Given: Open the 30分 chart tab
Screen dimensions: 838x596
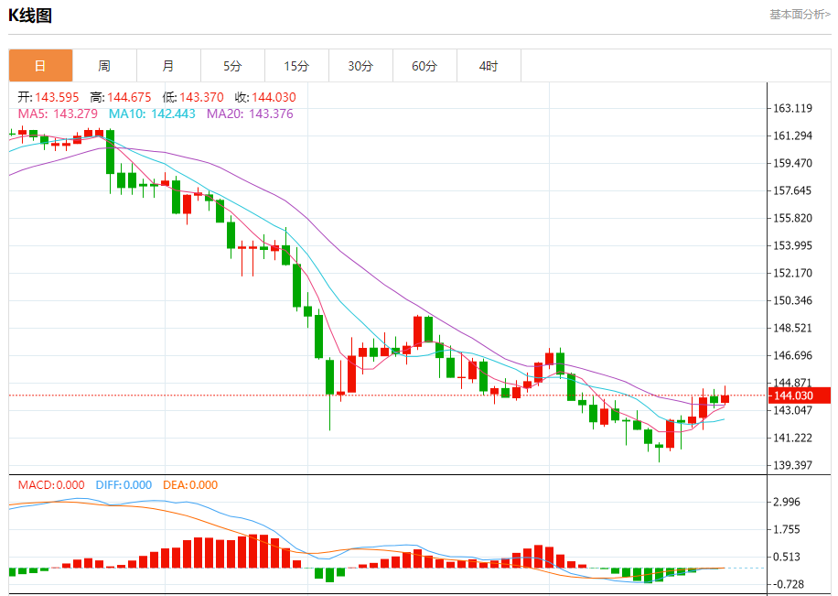Looking at the screenshot, I should (360, 66).
